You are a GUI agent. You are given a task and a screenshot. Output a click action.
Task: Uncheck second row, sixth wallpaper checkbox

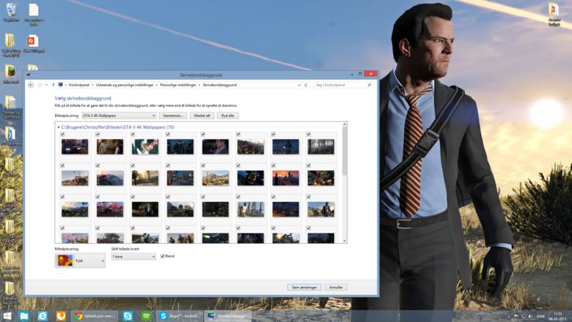tap(238, 166)
